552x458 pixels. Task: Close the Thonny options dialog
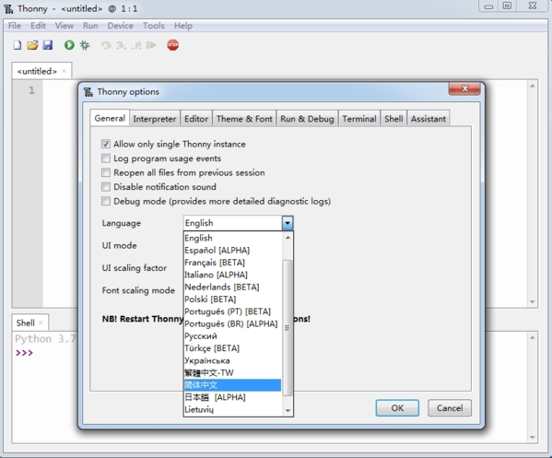click(464, 88)
